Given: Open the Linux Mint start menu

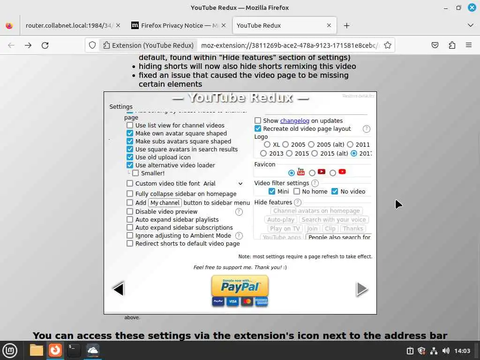Looking at the screenshot, I should click(x=10, y=351).
